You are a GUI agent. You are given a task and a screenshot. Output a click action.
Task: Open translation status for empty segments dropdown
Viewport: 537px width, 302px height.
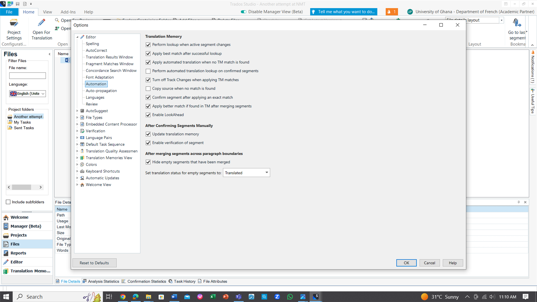(246, 173)
